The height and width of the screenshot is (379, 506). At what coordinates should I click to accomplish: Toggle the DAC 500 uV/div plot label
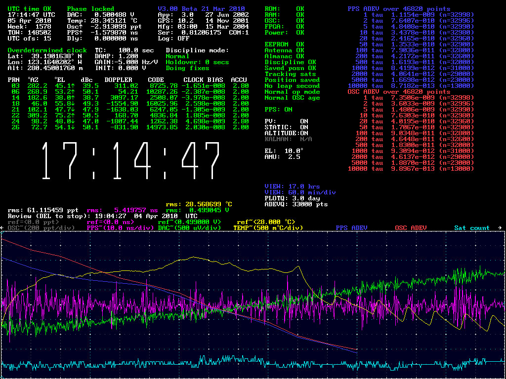[189, 228]
